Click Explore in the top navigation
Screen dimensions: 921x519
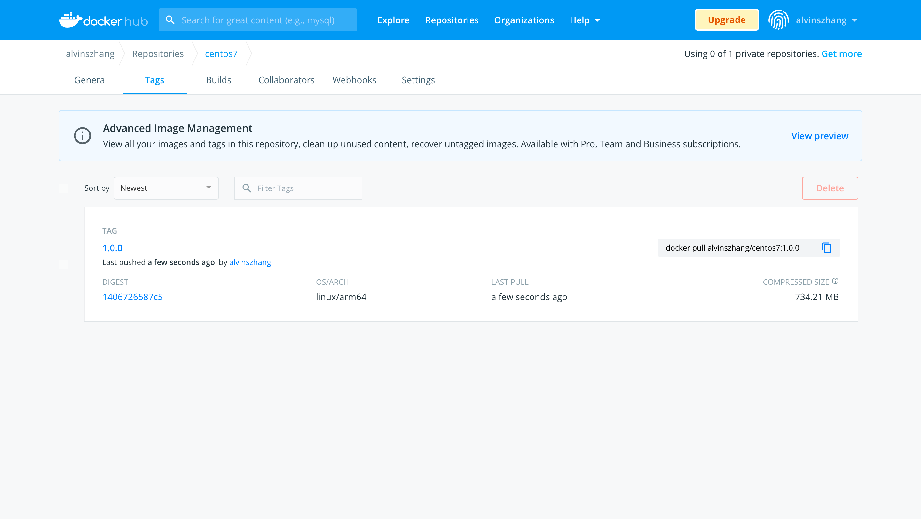pyautogui.click(x=393, y=20)
